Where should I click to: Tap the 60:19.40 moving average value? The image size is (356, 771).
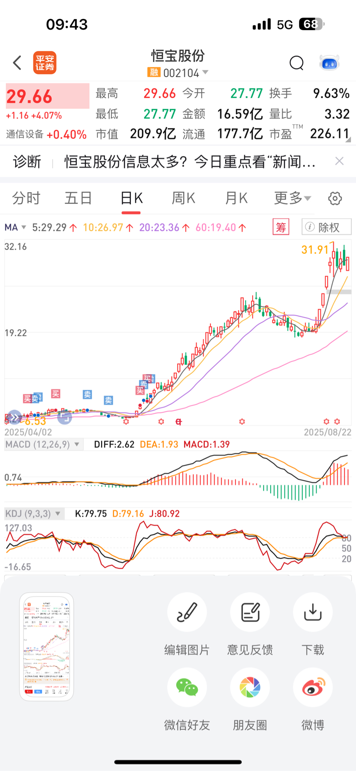click(x=216, y=227)
